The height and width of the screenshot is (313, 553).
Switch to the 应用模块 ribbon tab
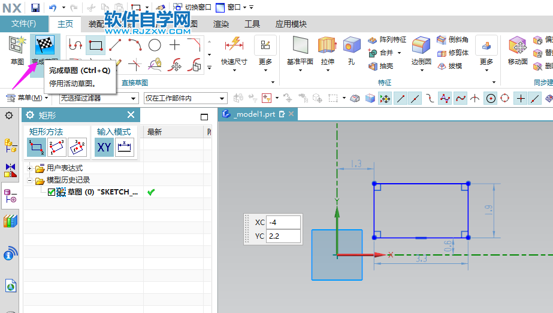pos(291,24)
